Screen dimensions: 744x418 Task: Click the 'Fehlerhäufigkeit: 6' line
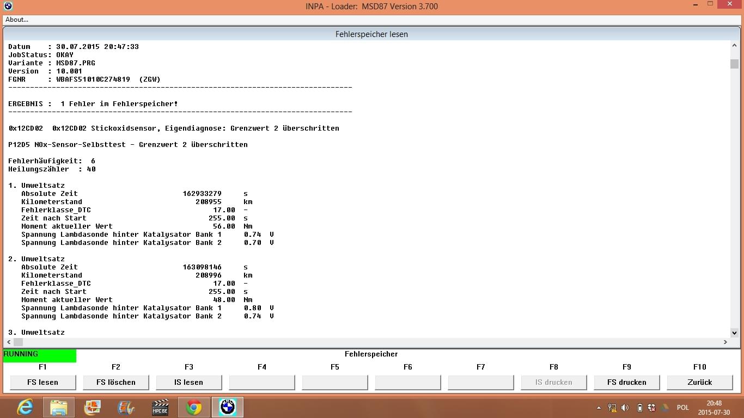(52, 161)
